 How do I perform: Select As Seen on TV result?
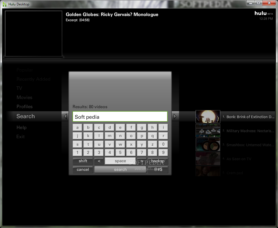point(239,159)
